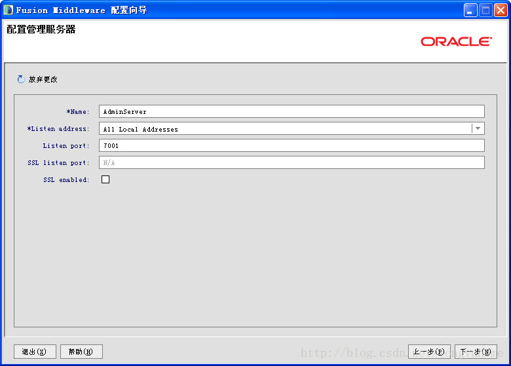This screenshot has height=366, width=511.
Task: Click the 配置管理服务器 heading
Action: click(x=41, y=29)
